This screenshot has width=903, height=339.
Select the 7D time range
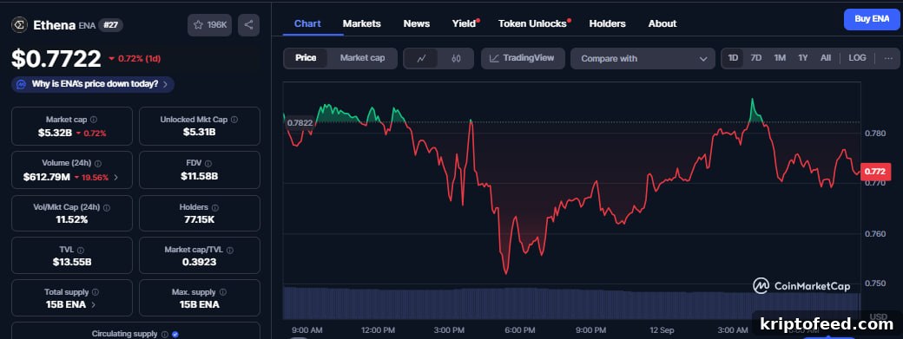tap(756, 58)
